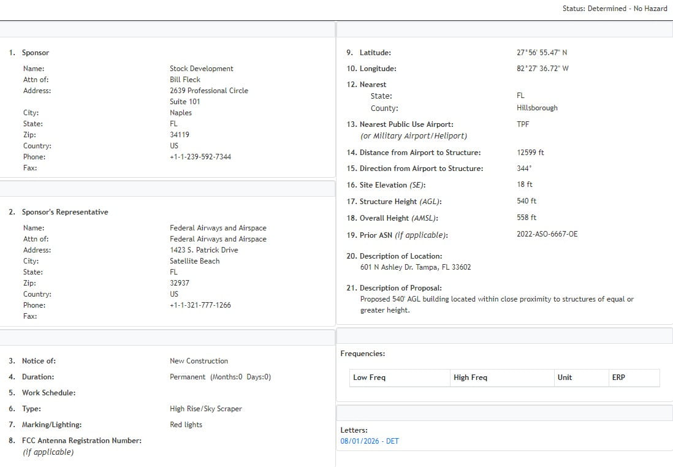Click the High Rise/Sky Scraper type value
Screen dimensions: 673x467
(x=205, y=409)
